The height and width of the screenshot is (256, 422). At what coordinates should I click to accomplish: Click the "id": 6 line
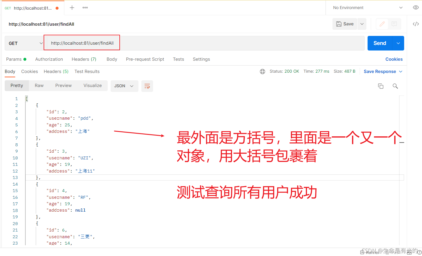coord(57,230)
